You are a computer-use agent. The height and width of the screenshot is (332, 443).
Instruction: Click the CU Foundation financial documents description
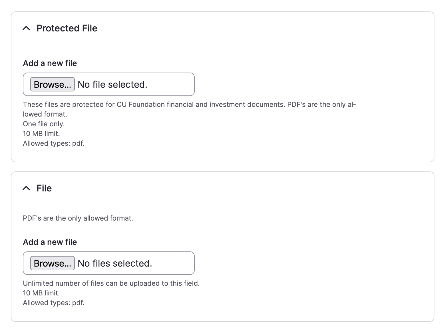[x=189, y=105]
